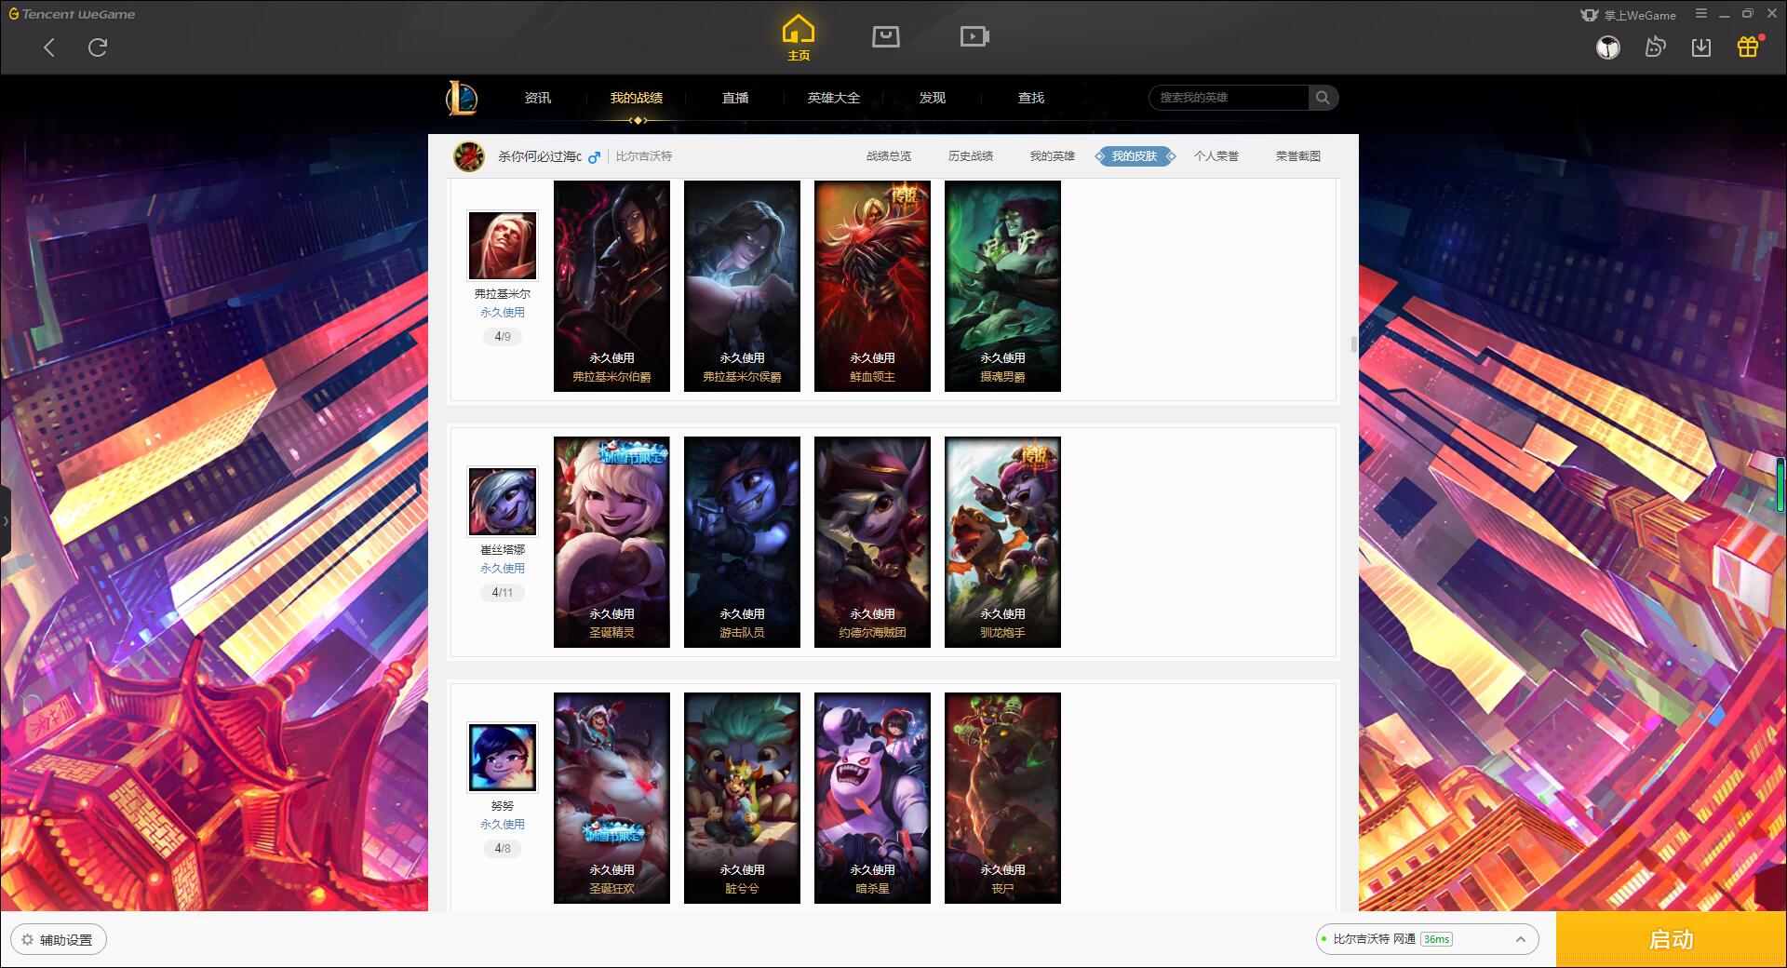1787x968 pixels.
Task: Click the user avatar icon at top right
Action: [1608, 47]
